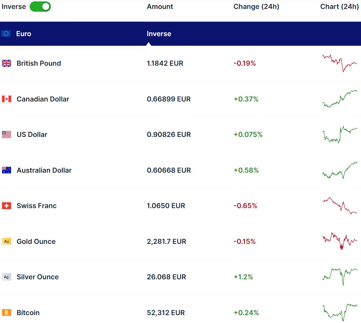361x323 pixels.
Task: Click the Amount column header
Action: click(x=160, y=7)
